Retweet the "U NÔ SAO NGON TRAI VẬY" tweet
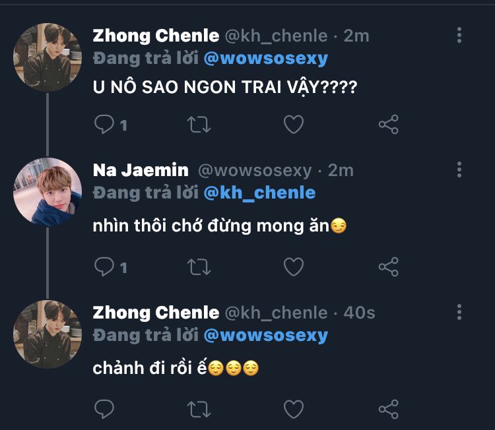The height and width of the screenshot is (430, 495). pos(199,124)
